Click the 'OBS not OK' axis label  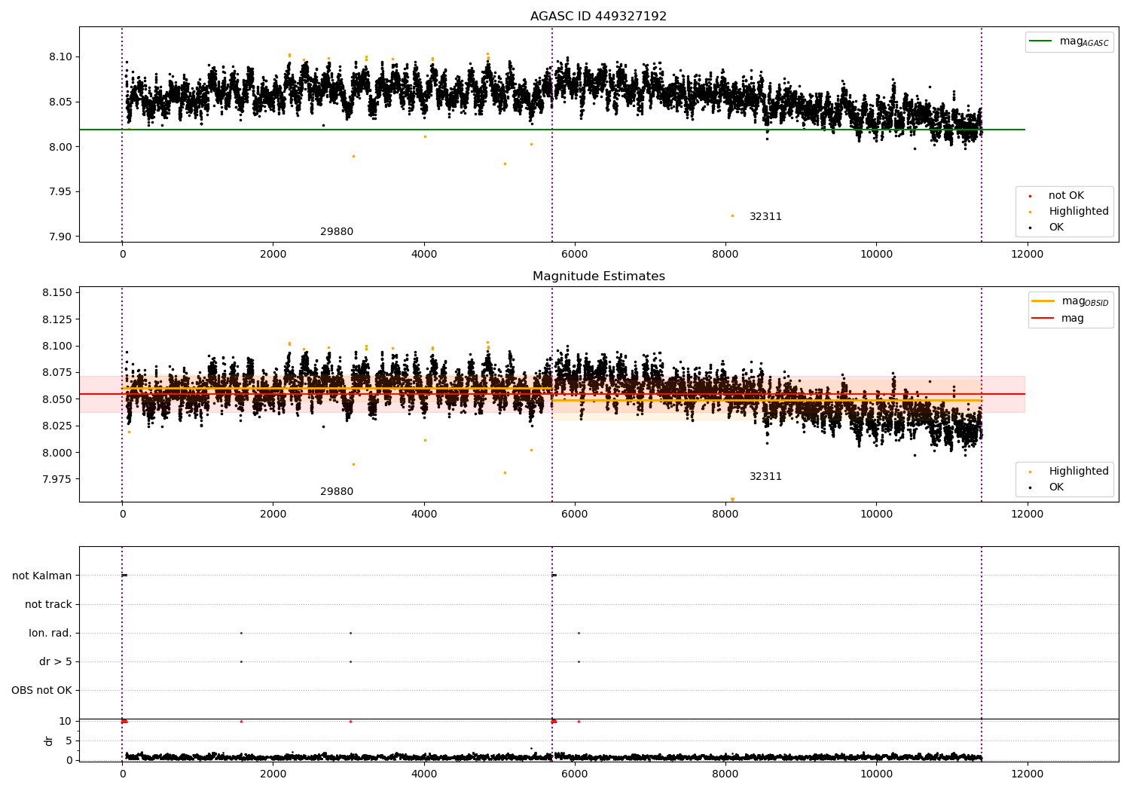42,691
